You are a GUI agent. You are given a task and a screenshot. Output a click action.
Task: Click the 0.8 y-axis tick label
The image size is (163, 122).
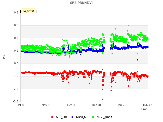[16, 12]
